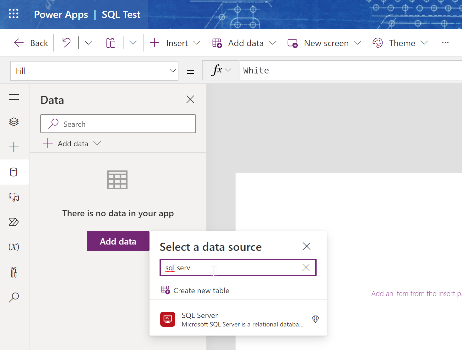The width and height of the screenshot is (462, 350).
Task: Click the premium diamond badge on SQL Server
Action: coord(315,319)
